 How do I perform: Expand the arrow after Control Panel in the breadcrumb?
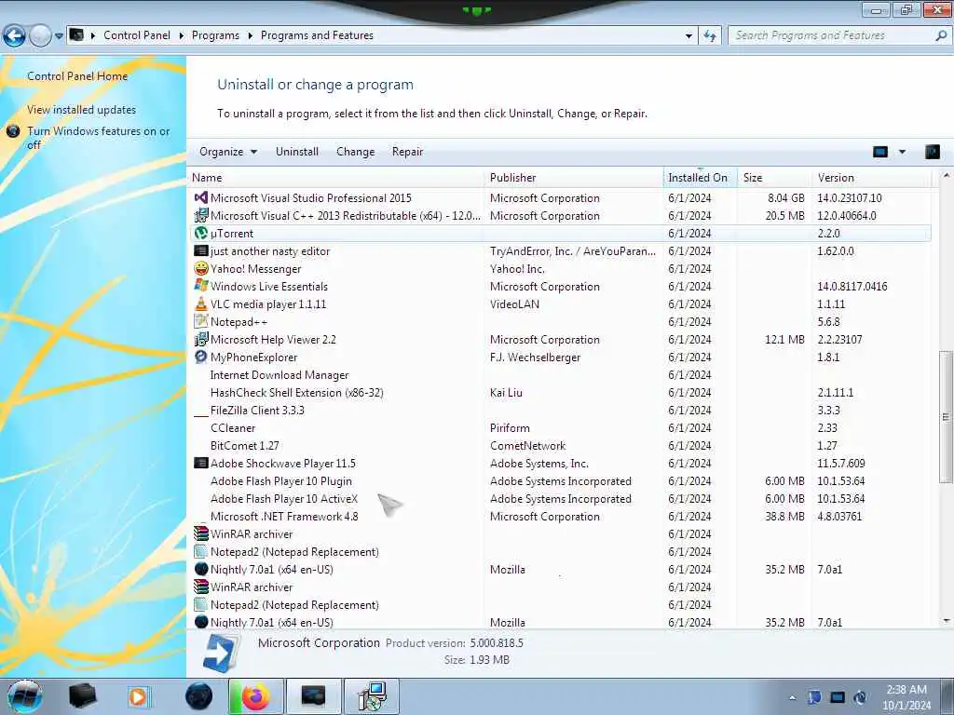[x=182, y=36]
